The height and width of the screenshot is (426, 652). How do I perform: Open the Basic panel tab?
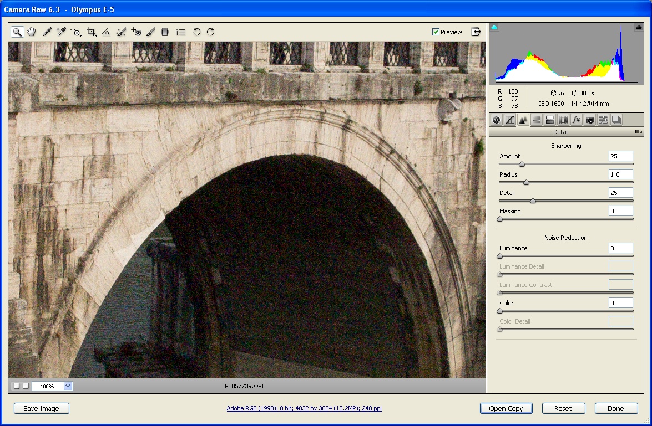click(496, 120)
